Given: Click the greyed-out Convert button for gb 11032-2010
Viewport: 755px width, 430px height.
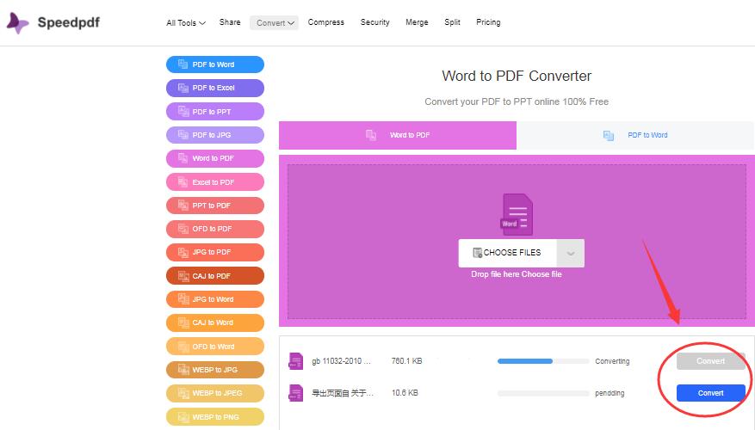Looking at the screenshot, I should tap(711, 361).
